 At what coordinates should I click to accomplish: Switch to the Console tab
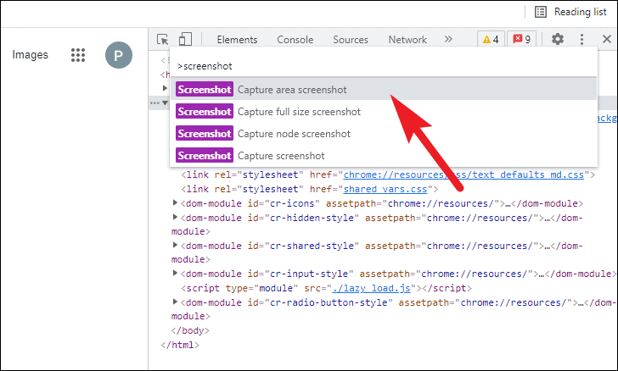click(295, 40)
